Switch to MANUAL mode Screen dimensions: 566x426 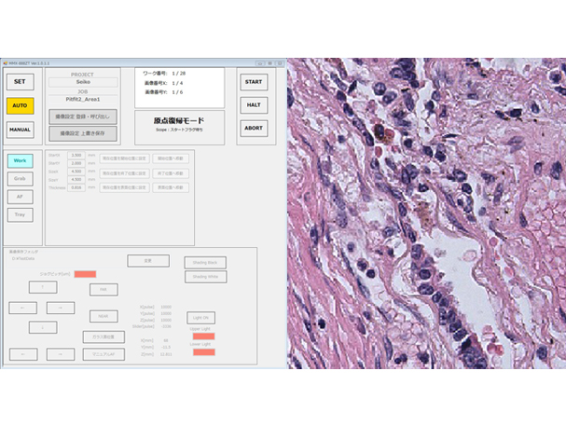point(21,130)
